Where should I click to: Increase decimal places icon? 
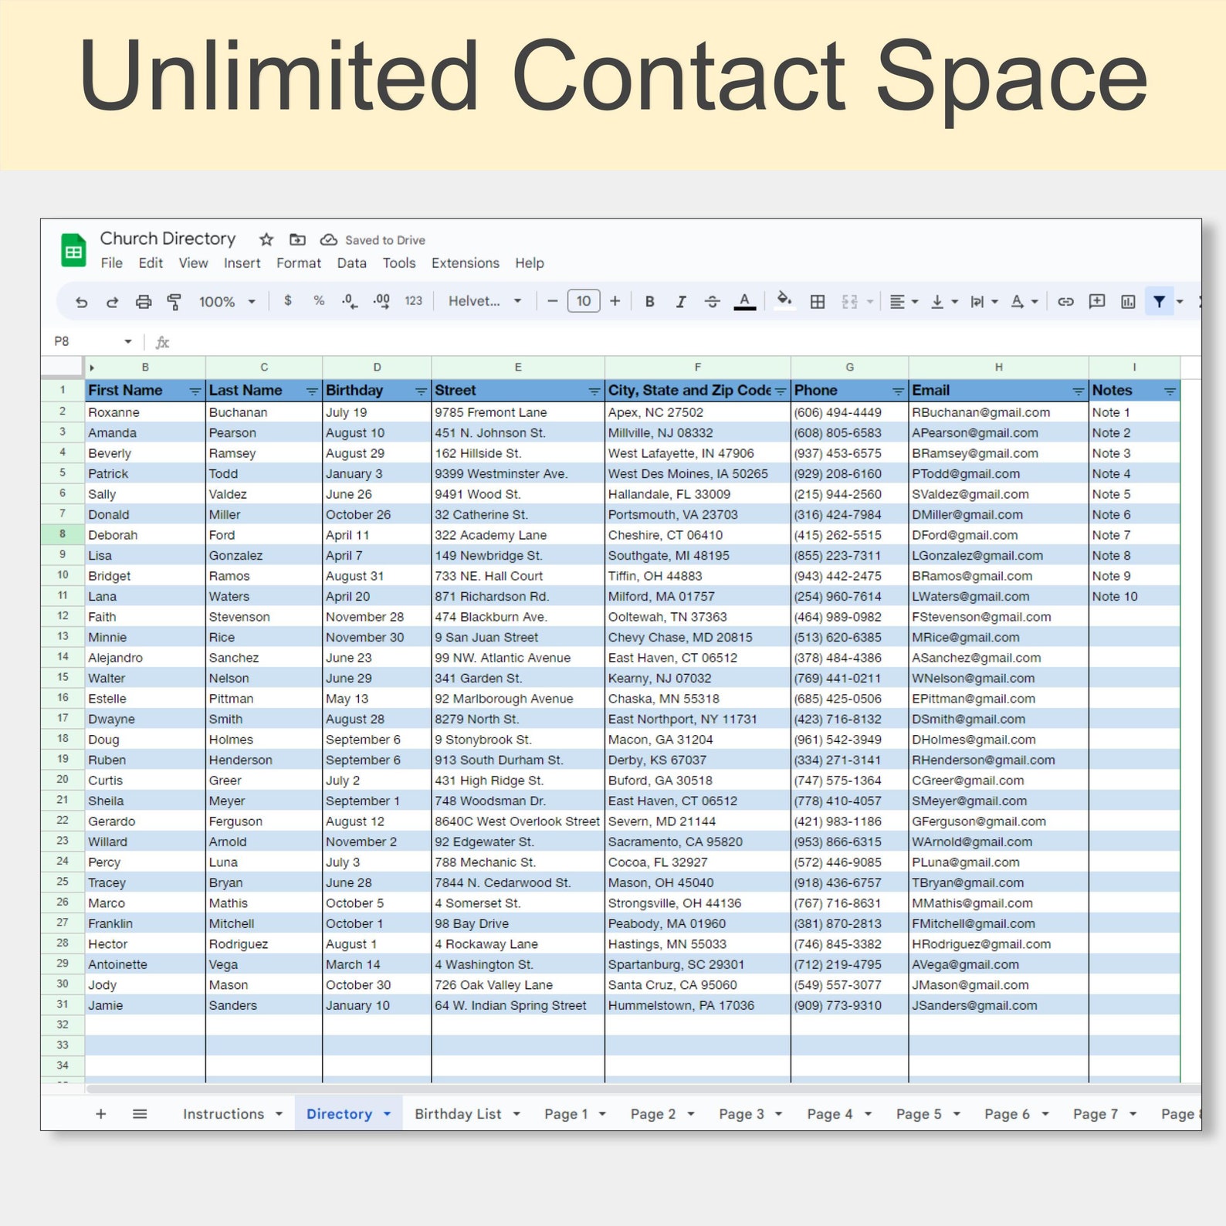point(381,301)
